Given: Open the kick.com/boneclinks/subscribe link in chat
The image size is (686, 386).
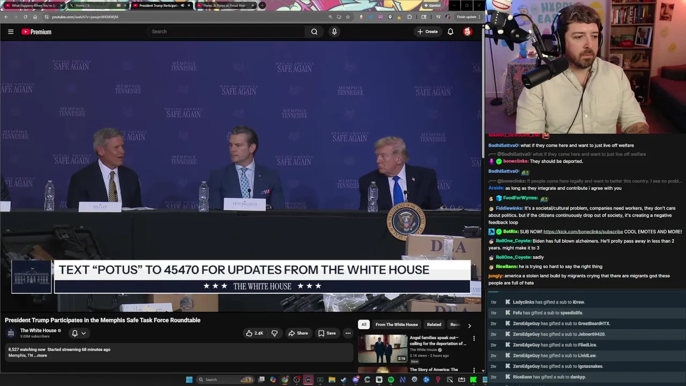Looking at the screenshot, I should (x=583, y=232).
